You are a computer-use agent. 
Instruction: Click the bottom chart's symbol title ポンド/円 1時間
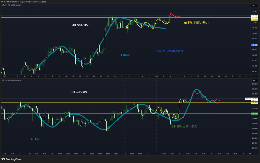pos(11,80)
